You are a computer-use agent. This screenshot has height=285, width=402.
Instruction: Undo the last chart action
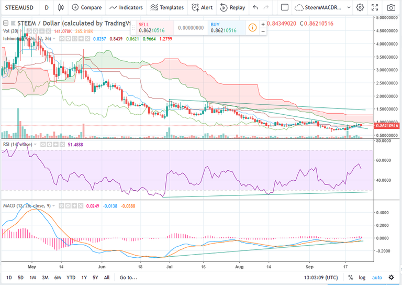(255, 7)
